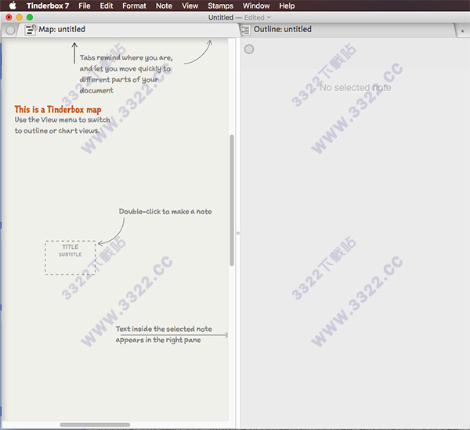470x430 pixels.
Task: Click 'This is a Tinderbox map' heading
Action: 58,110
